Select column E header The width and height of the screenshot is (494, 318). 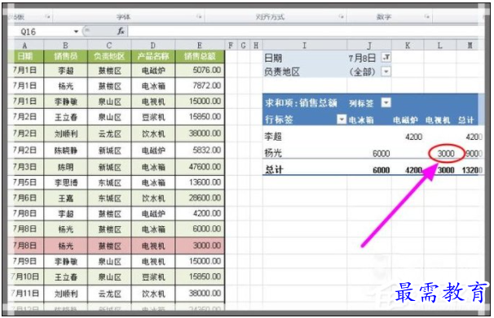click(x=200, y=46)
